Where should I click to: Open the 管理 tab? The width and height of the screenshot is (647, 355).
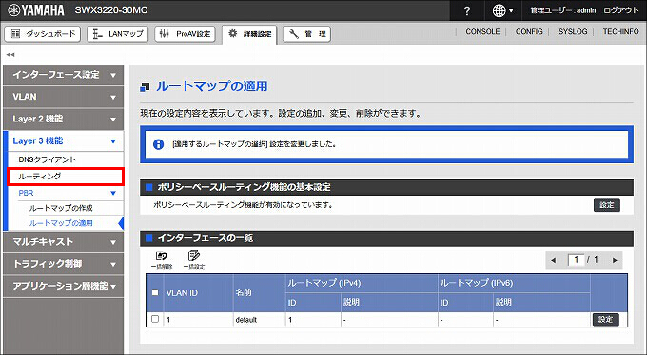point(306,34)
